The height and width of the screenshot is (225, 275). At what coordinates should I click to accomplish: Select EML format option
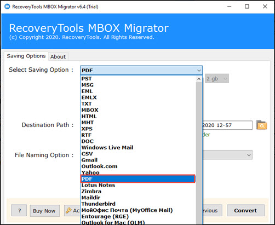point(138,91)
